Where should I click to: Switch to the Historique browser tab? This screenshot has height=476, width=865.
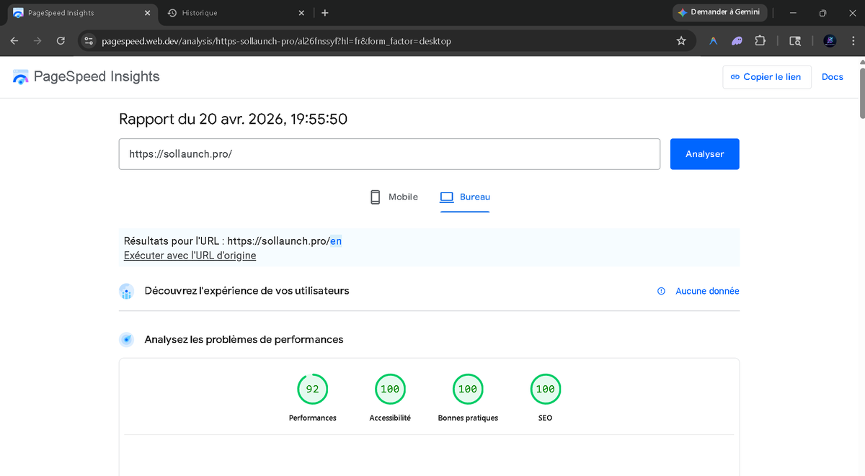[235, 13]
